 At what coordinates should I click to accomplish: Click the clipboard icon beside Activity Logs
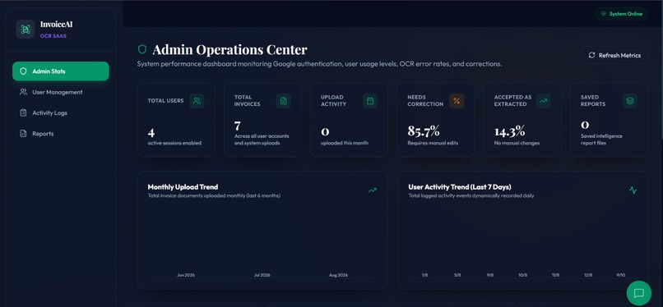click(23, 112)
